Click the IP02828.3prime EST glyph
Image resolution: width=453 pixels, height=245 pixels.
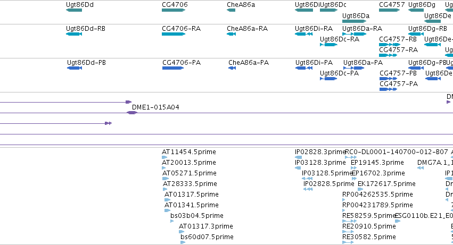[299, 157]
